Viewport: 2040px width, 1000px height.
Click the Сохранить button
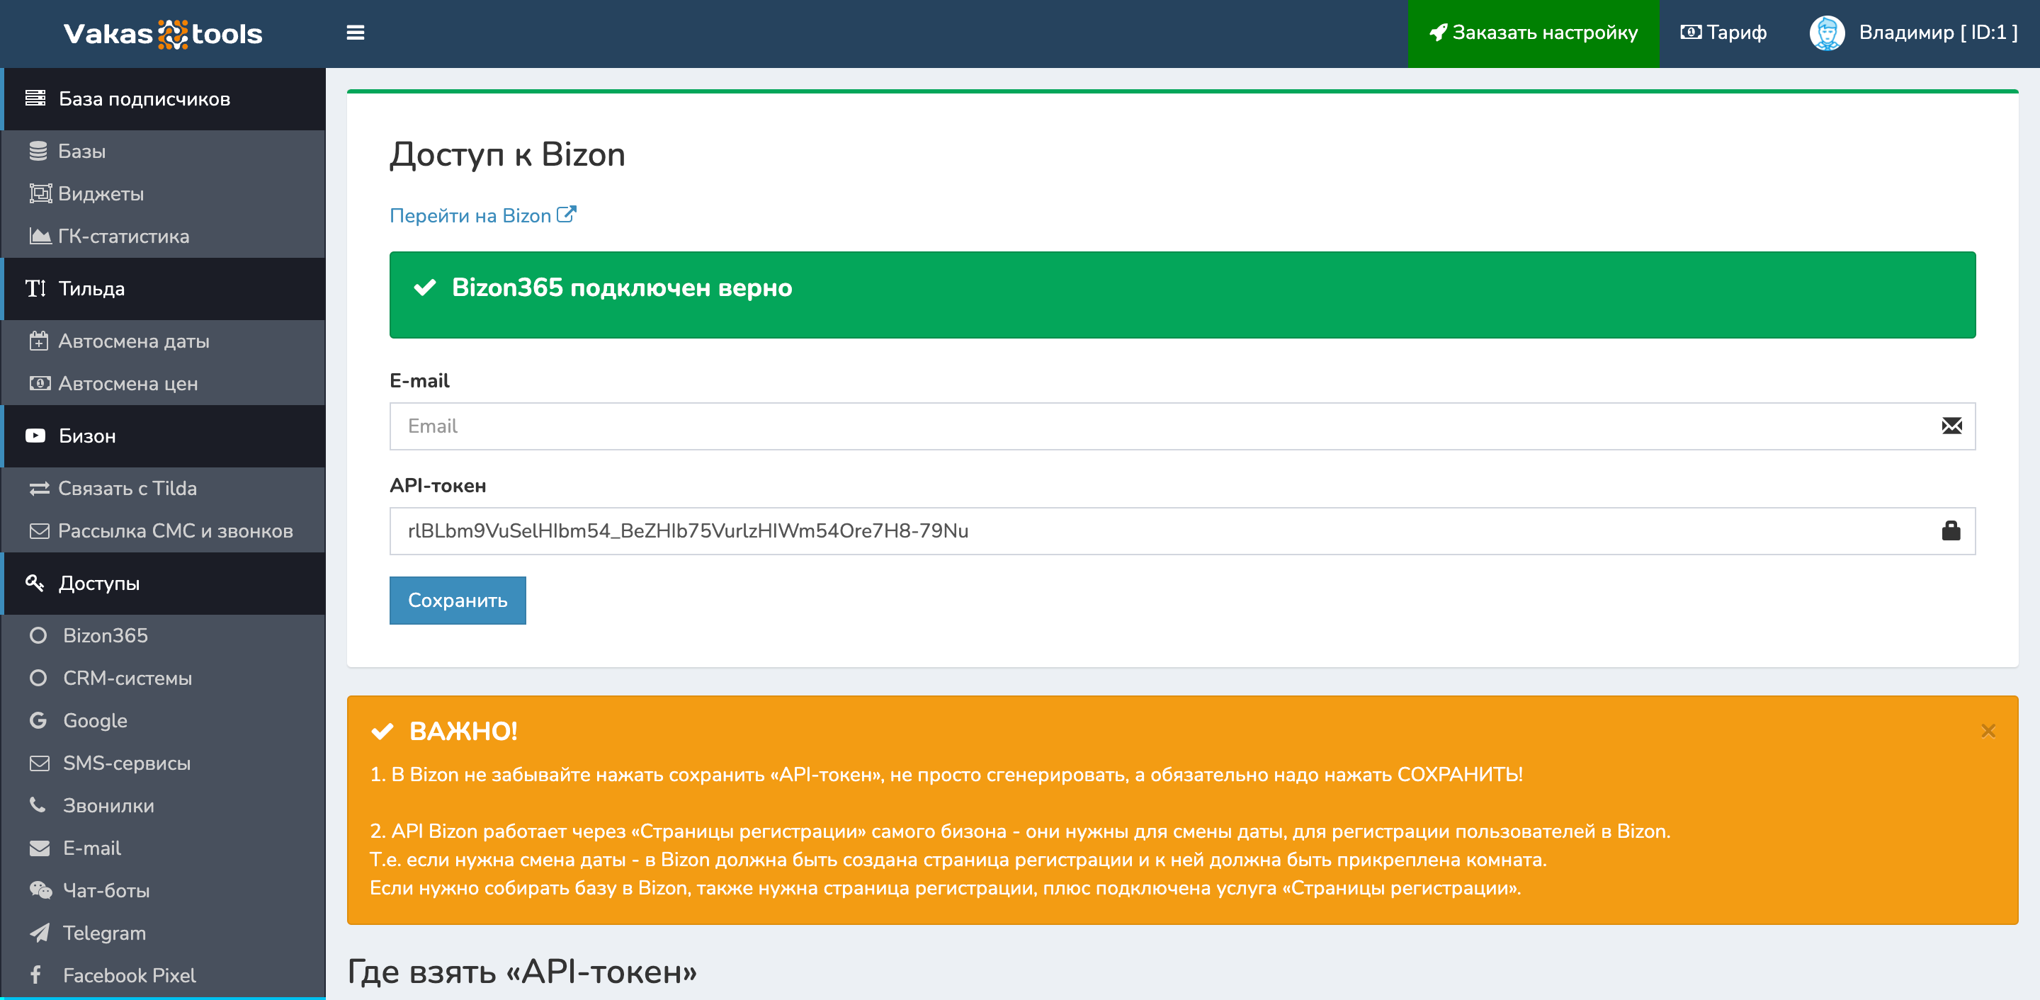pyautogui.click(x=457, y=600)
